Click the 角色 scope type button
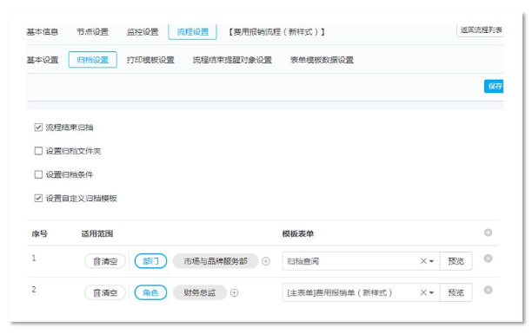This screenshot has height=334, width=532. click(150, 292)
